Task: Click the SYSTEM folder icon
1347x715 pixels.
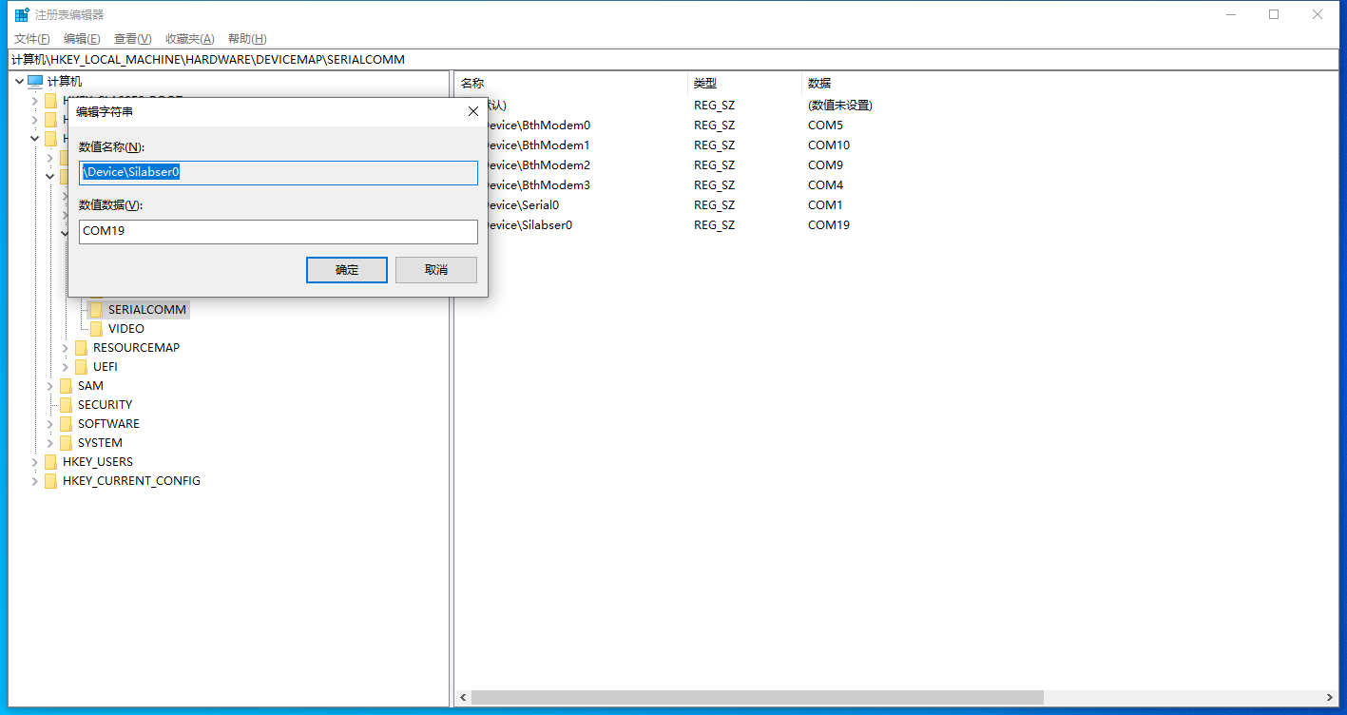Action: 66,442
